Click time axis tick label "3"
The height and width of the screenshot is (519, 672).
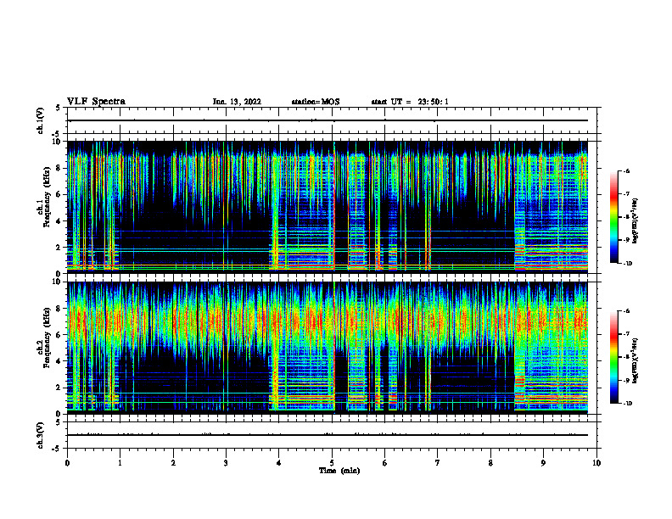(226, 463)
